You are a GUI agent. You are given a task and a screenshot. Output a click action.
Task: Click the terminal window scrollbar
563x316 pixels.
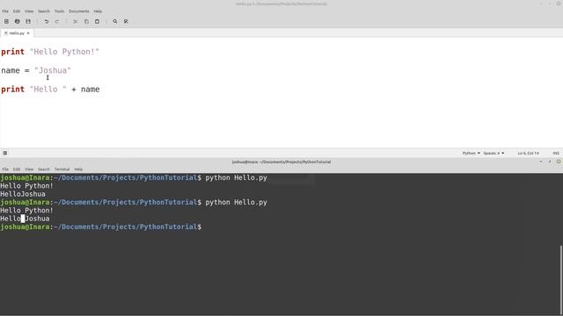560,279
